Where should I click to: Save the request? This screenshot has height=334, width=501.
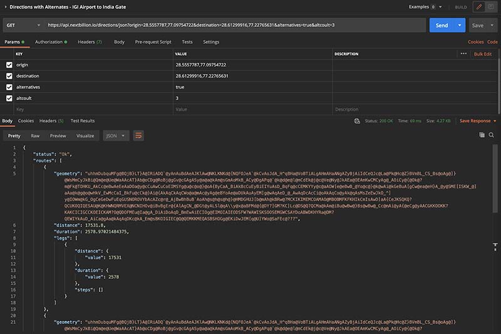478,26
